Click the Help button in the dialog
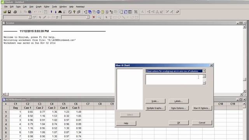This screenshot has height=140, width=249. pos(126,123)
